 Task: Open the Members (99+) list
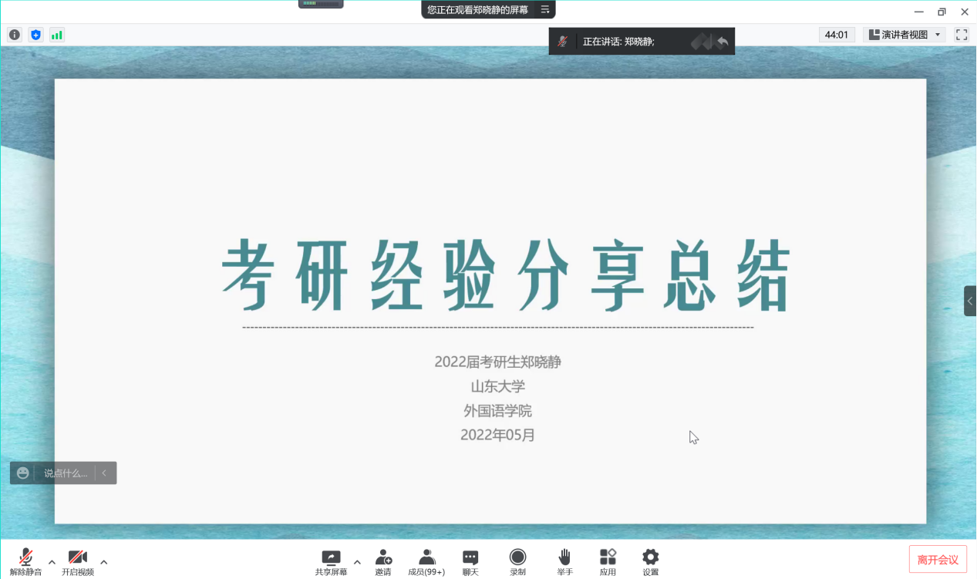(426, 561)
